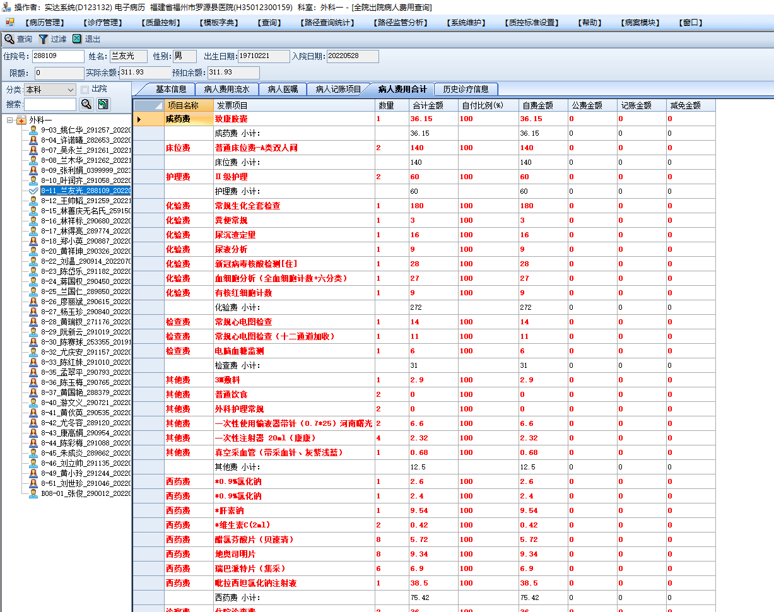
Task: Click patient icon for B08-01_张俊
Action: tap(33, 493)
